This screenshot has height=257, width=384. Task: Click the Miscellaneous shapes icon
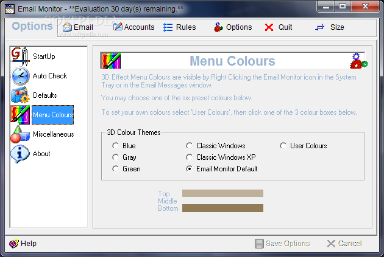(20, 134)
